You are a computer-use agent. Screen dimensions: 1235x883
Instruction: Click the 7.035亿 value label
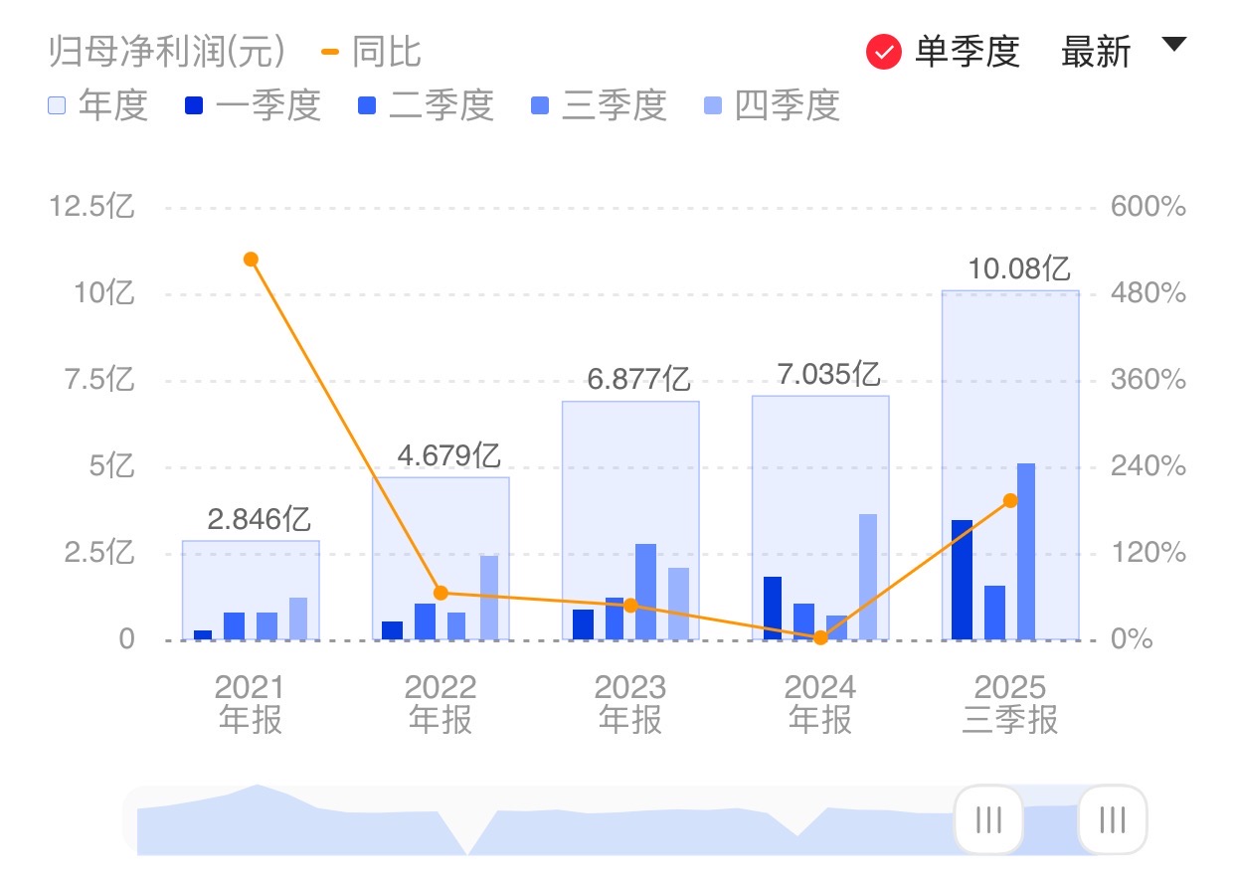(828, 374)
